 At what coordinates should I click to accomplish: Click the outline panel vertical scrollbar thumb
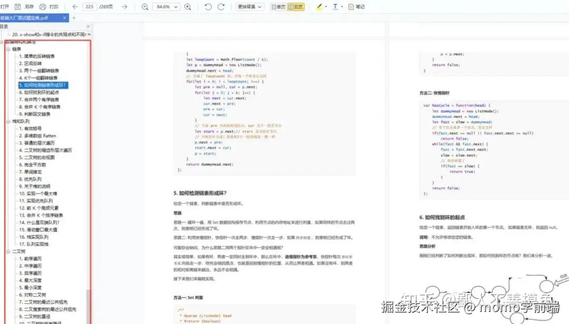(88, 307)
